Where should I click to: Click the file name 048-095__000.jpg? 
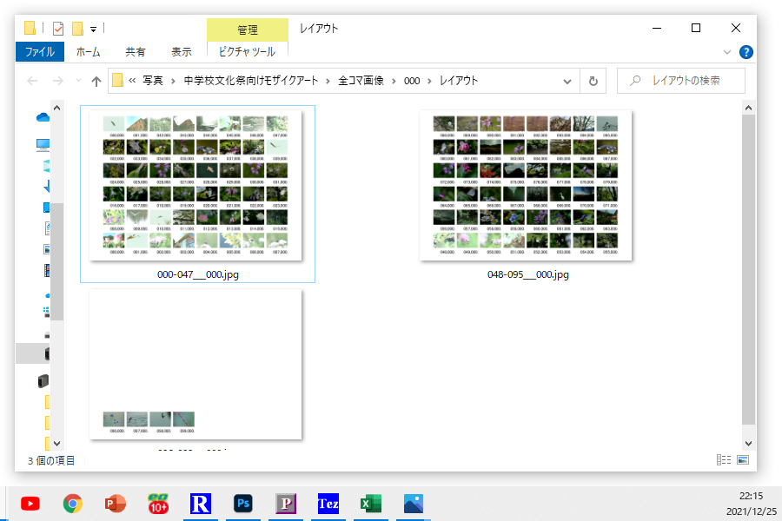pos(528,274)
